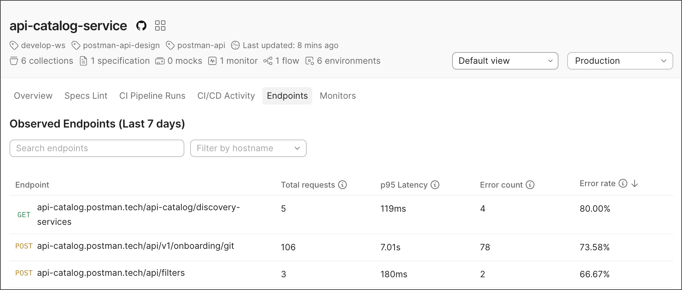The image size is (682, 290).
Task: Open the api/filters endpoint row
Action: (x=341, y=274)
